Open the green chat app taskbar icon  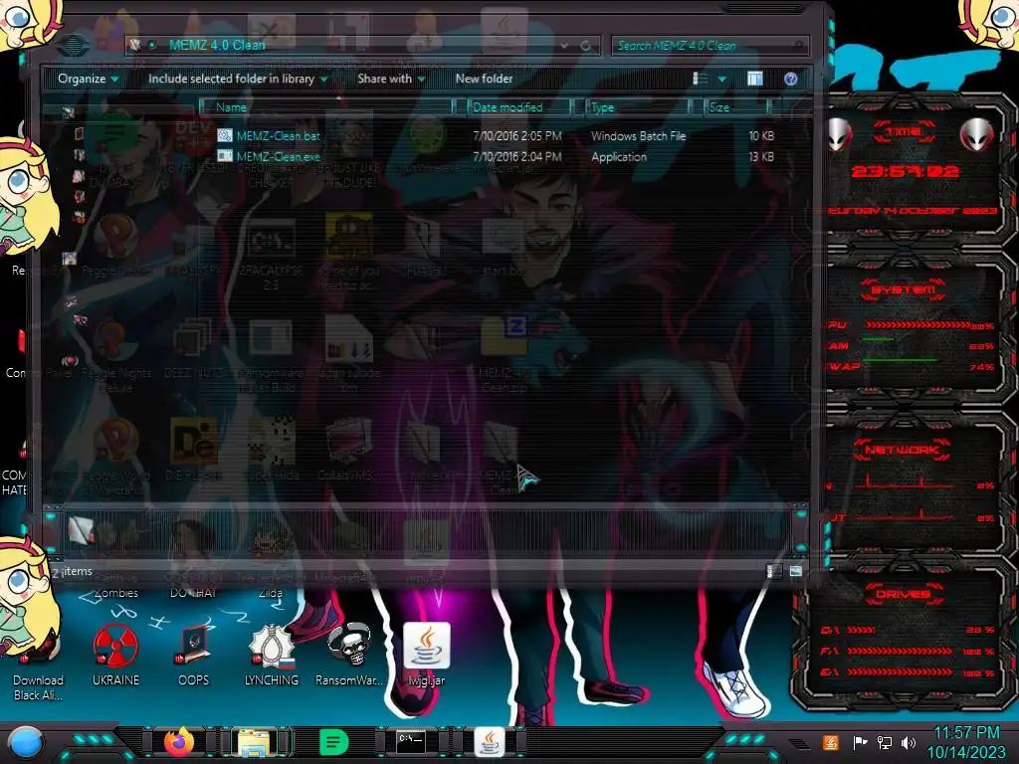(x=333, y=742)
